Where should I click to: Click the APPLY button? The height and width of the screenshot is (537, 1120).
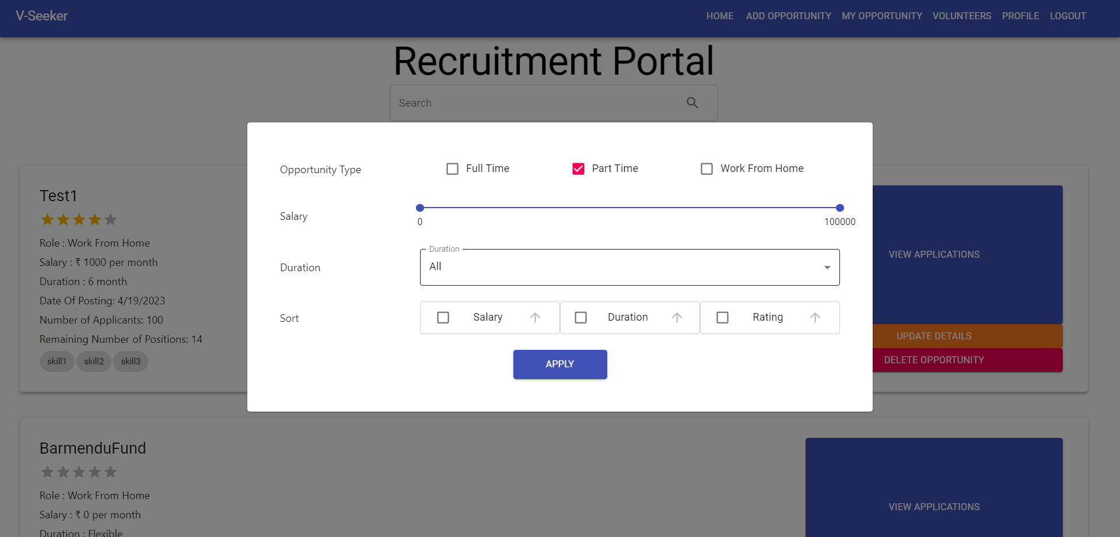560,364
